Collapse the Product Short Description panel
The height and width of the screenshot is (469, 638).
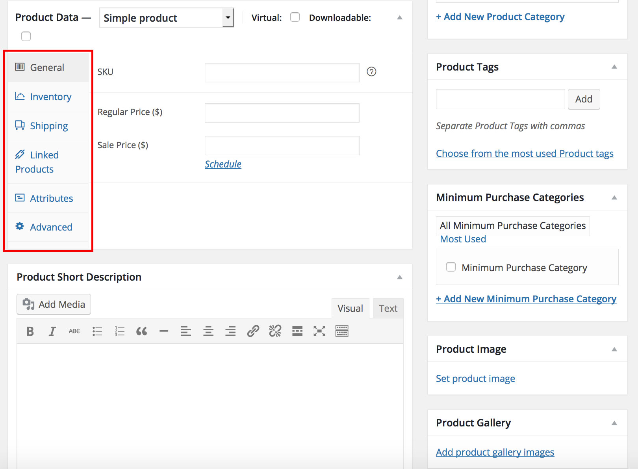(400, 277)
